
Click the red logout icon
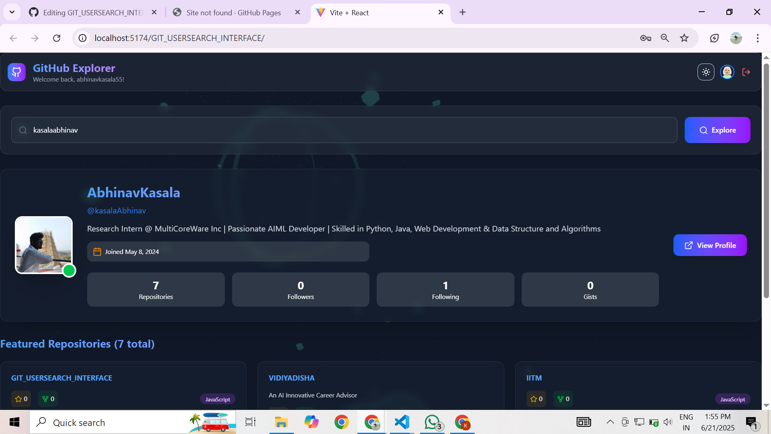coord(746,72)
